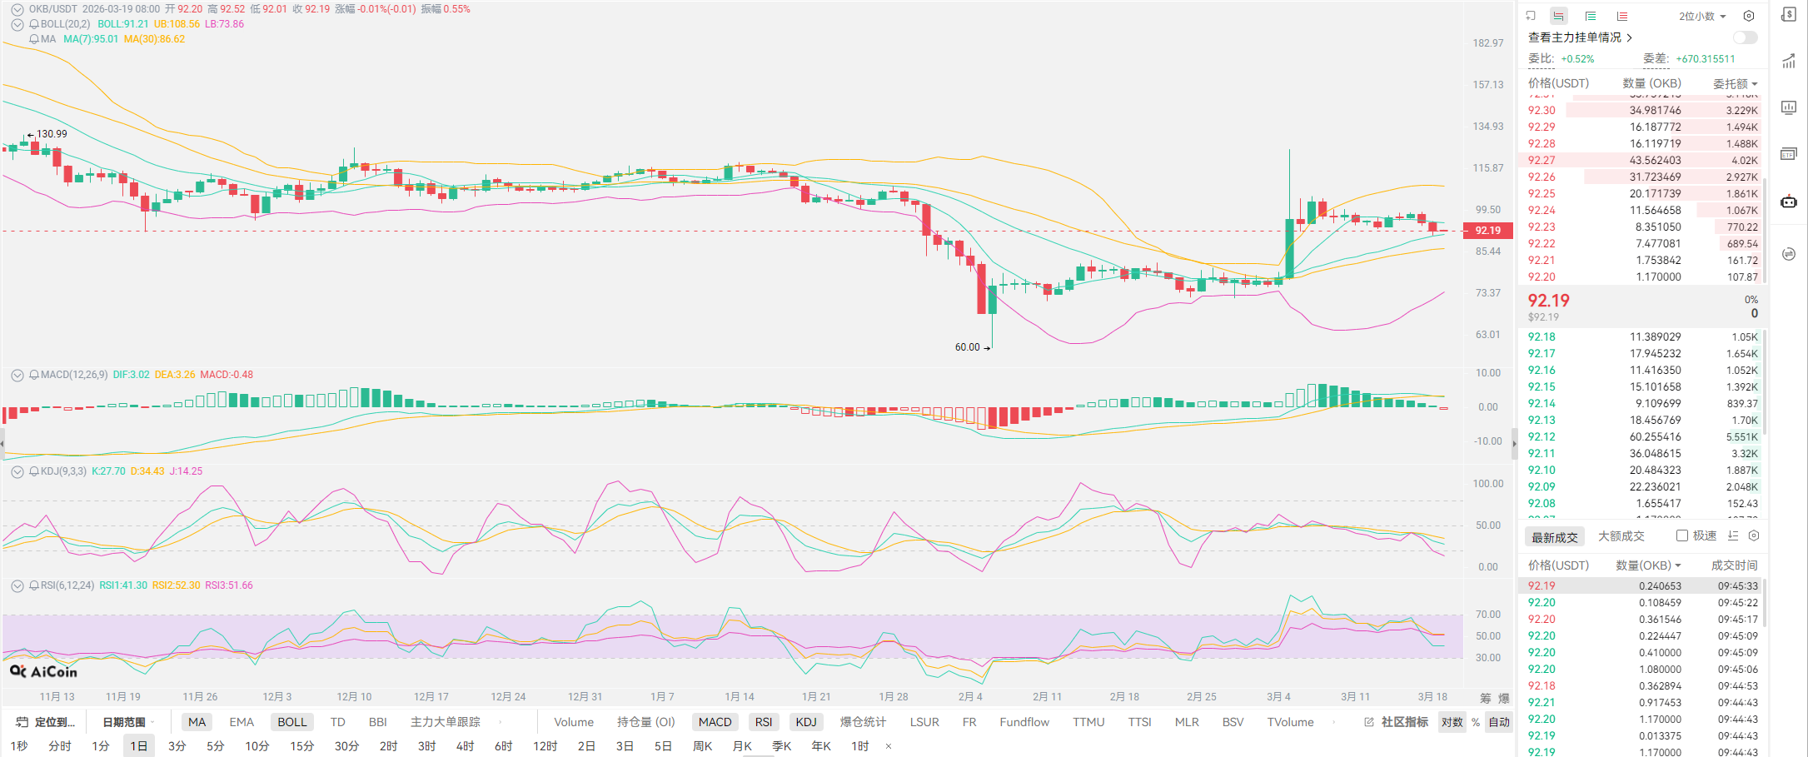
Task: Click the robot assistant icon in sidebar
Action: 1789,202
